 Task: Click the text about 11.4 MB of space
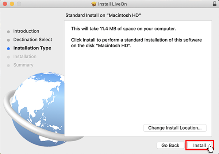[x=123, y=29]
